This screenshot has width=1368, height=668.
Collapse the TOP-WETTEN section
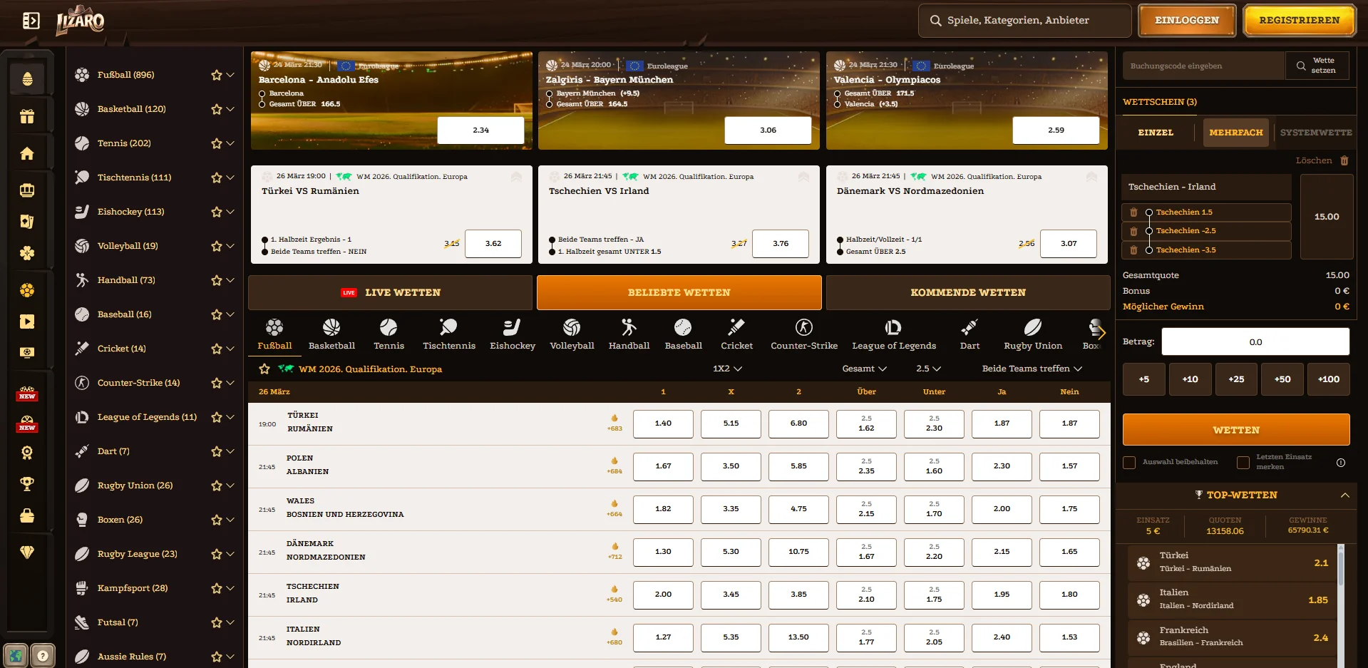point(1346,495)
